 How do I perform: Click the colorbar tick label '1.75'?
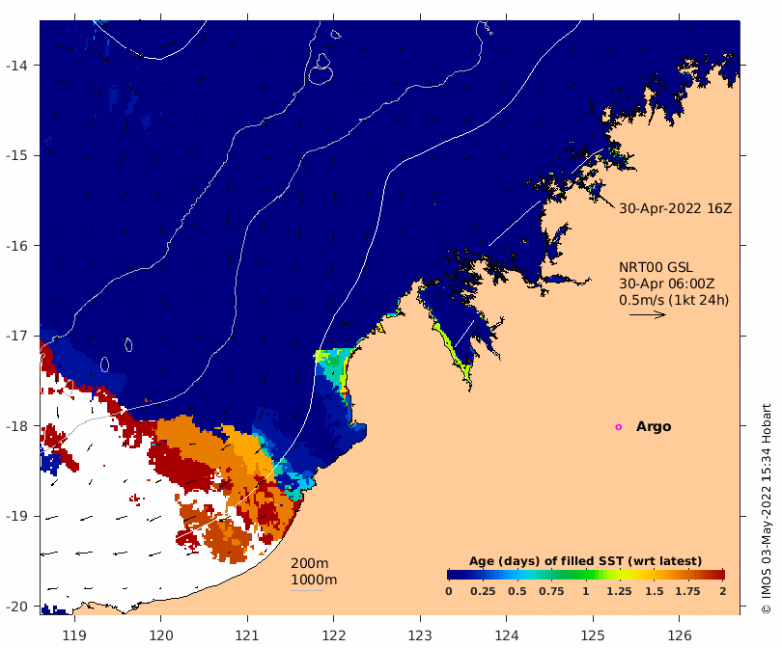pyautogui.click(x=687, y=591)
